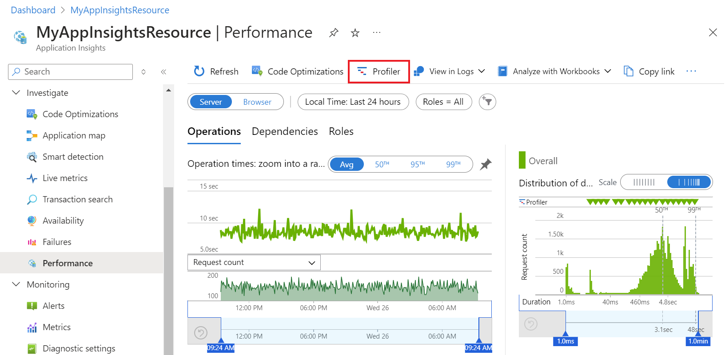Switch to Server view
This screenshot has height=355, width=725.
pyautogui.click(x=211, y=102)
